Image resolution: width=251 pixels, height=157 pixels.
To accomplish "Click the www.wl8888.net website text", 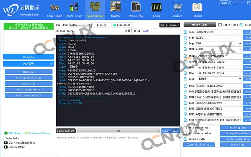I will pos(29,14).
